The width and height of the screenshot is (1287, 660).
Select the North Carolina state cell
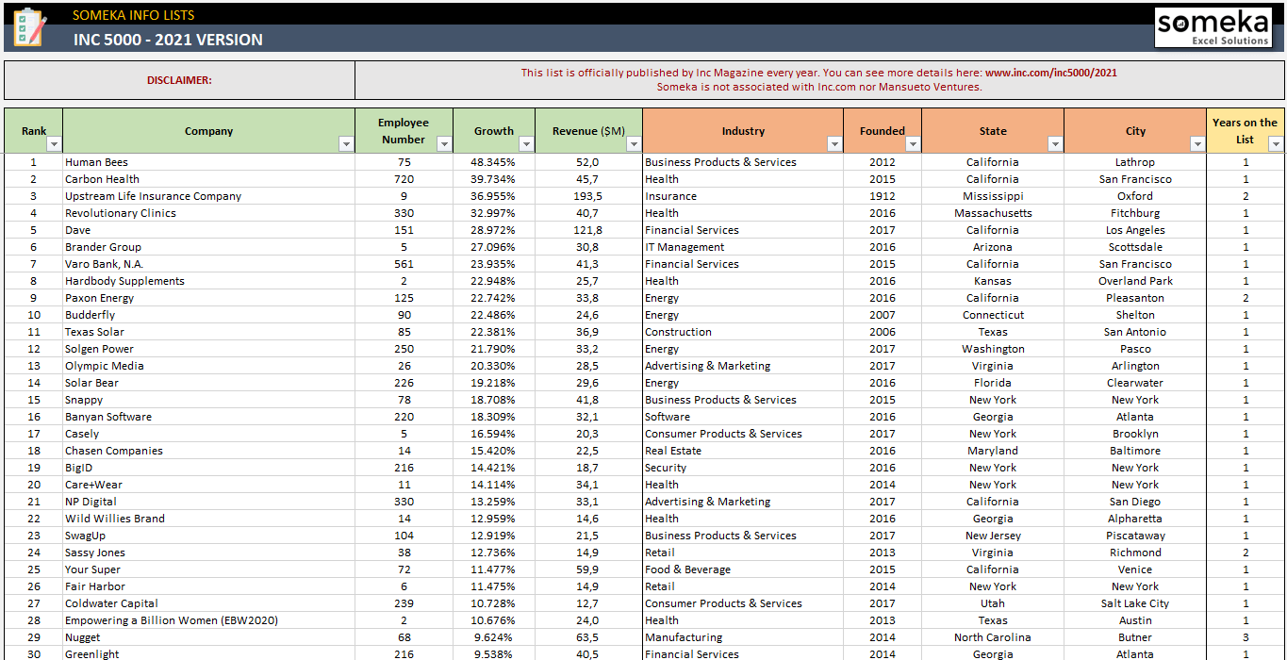(993, 637)
